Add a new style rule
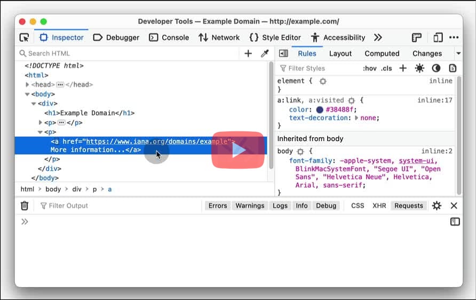Viewport: 476px width, 300px height. point(403,68)
